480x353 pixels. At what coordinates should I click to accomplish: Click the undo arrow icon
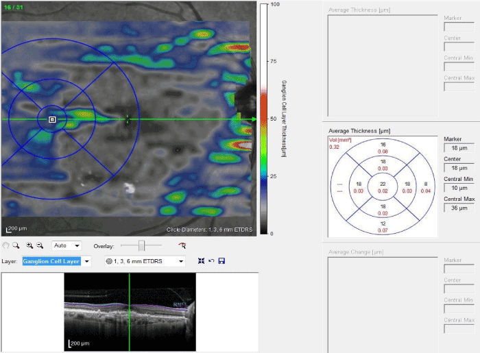[x=211, y=261]
